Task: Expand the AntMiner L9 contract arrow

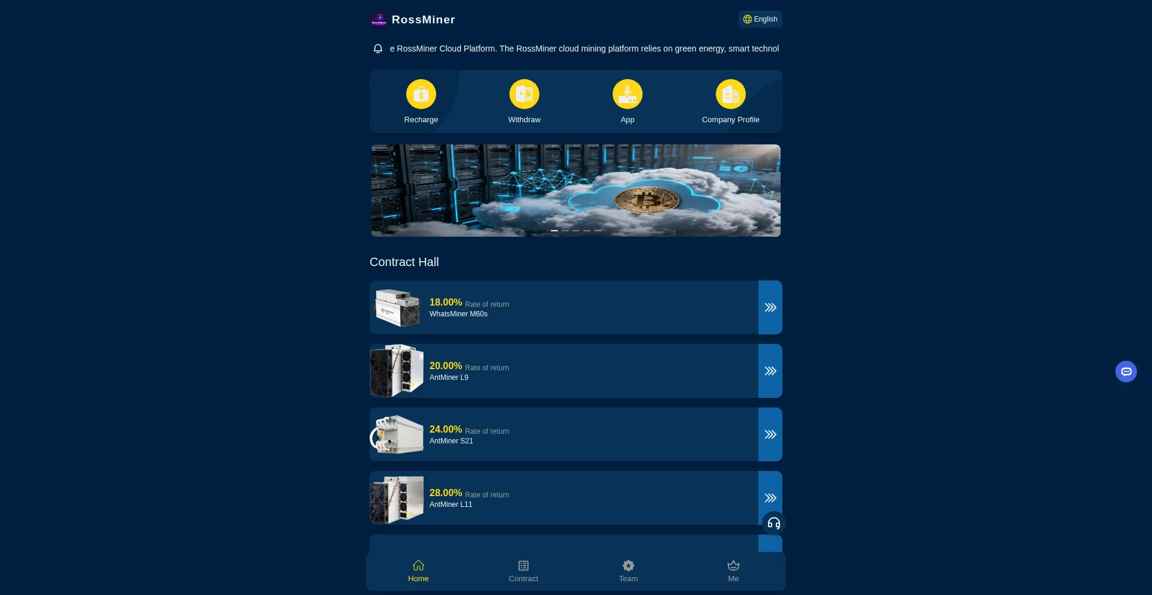Action: coord(770,371)
